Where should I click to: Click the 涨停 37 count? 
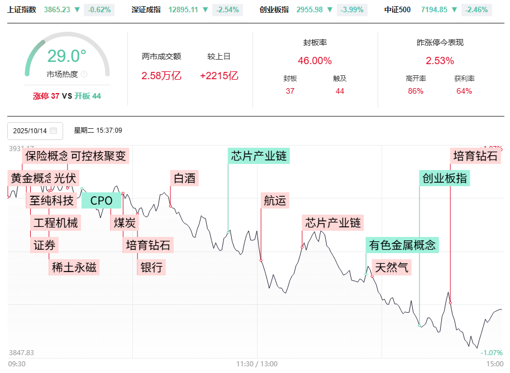tap(46, 96)
